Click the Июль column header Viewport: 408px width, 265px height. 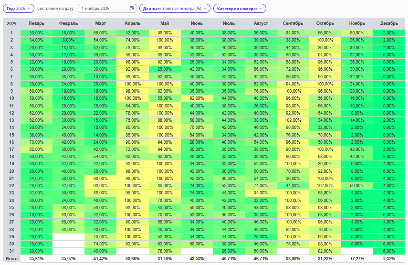[229, 23]
